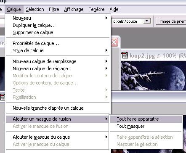
Task: Select Tout faire apparaître
Action: click(146, 119)
